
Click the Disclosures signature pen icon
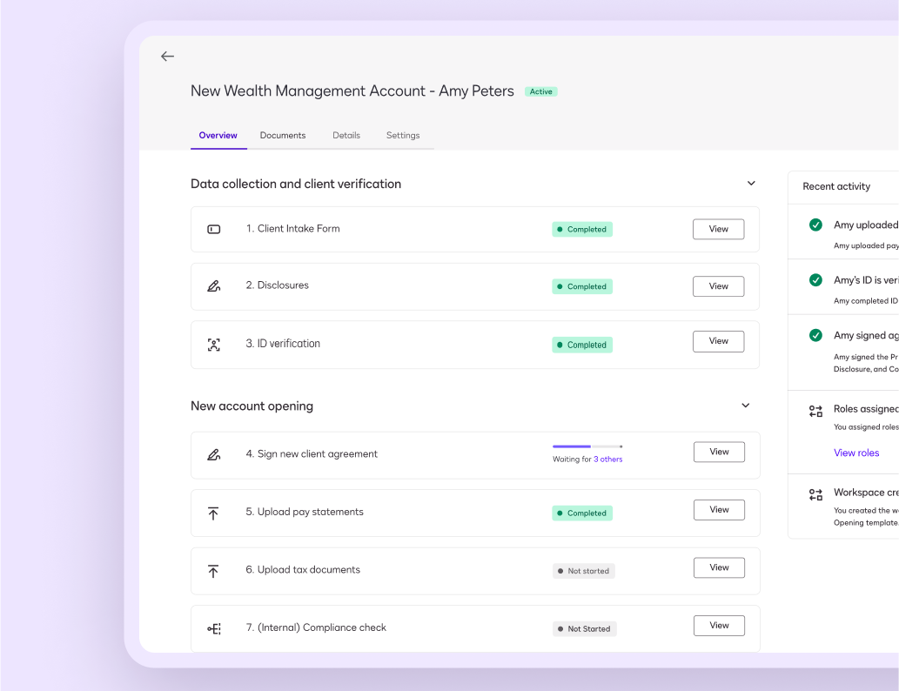click(x=213, y=286)
